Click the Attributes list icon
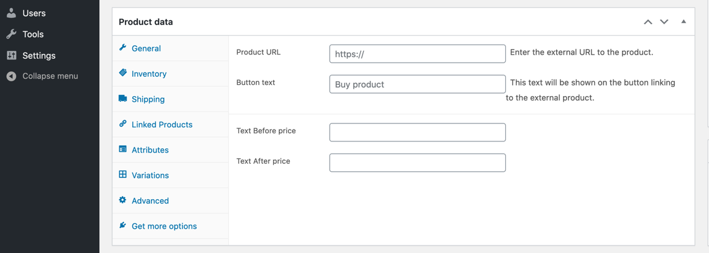 (122, 149)
